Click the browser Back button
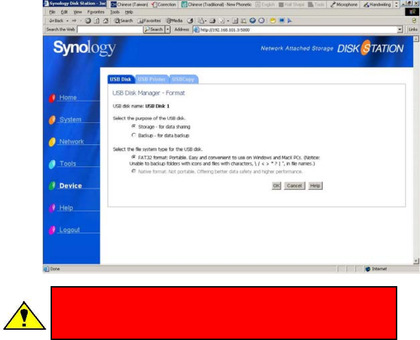This screenshot has width=420, height=340. [x=56, y=20]
